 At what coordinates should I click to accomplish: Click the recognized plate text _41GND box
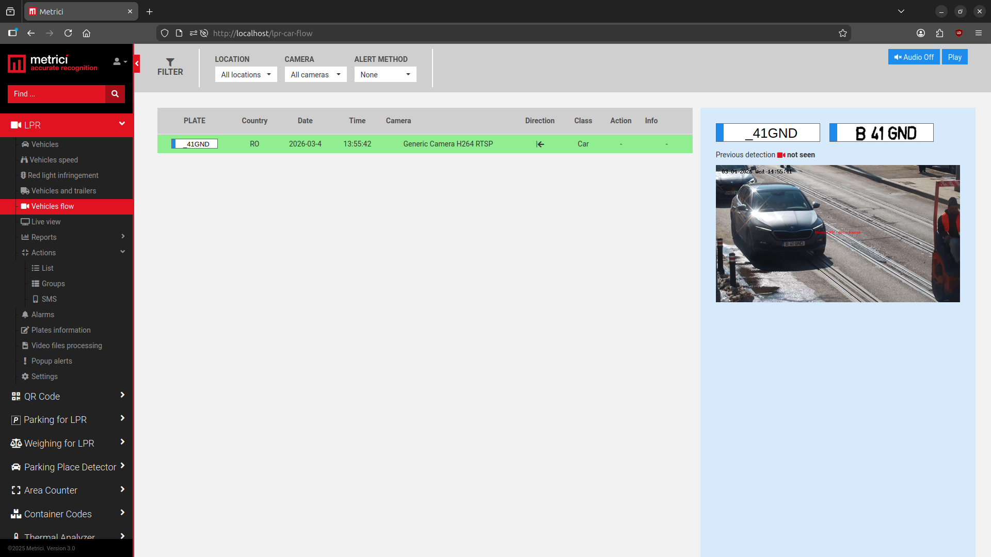tap(768, 133)
